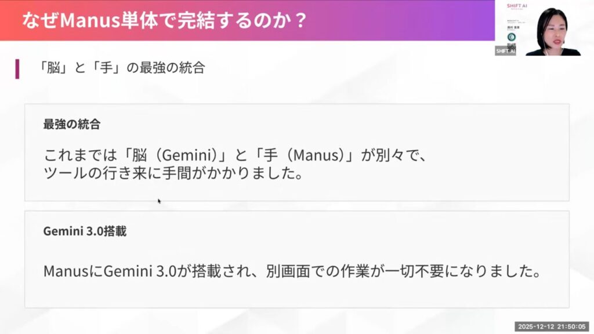Image resolution: width=594 pixels, height=334 pixels.
Task: Click the line "ツールの行き来に手間がかかりました。"
Action: point(173,173)
